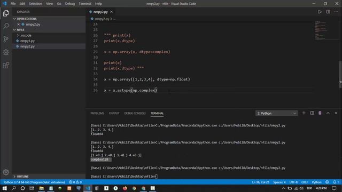The width and height of the screenshot is (342, 192).
Task: Select the Terminal panel tab
Action: pos(157,114)
